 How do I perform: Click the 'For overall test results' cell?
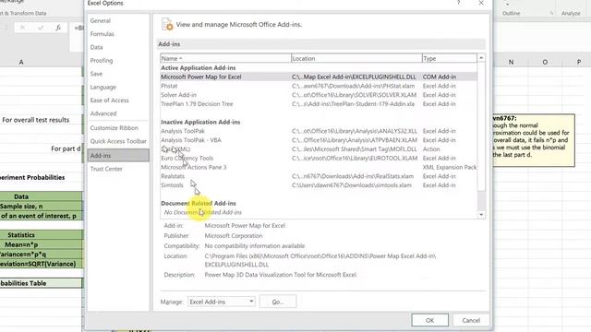tap(36, 120)
